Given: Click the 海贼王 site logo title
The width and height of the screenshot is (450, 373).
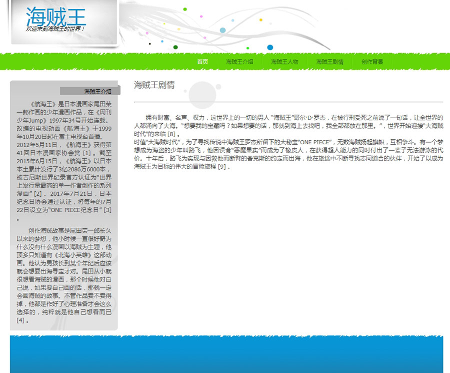Looking at the screenshot, I should click(55, 17).
